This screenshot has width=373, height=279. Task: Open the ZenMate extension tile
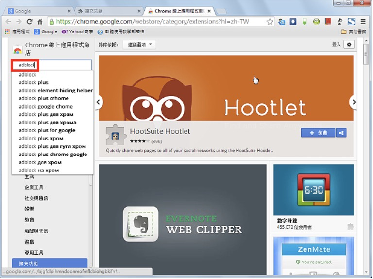coord(314,256)
